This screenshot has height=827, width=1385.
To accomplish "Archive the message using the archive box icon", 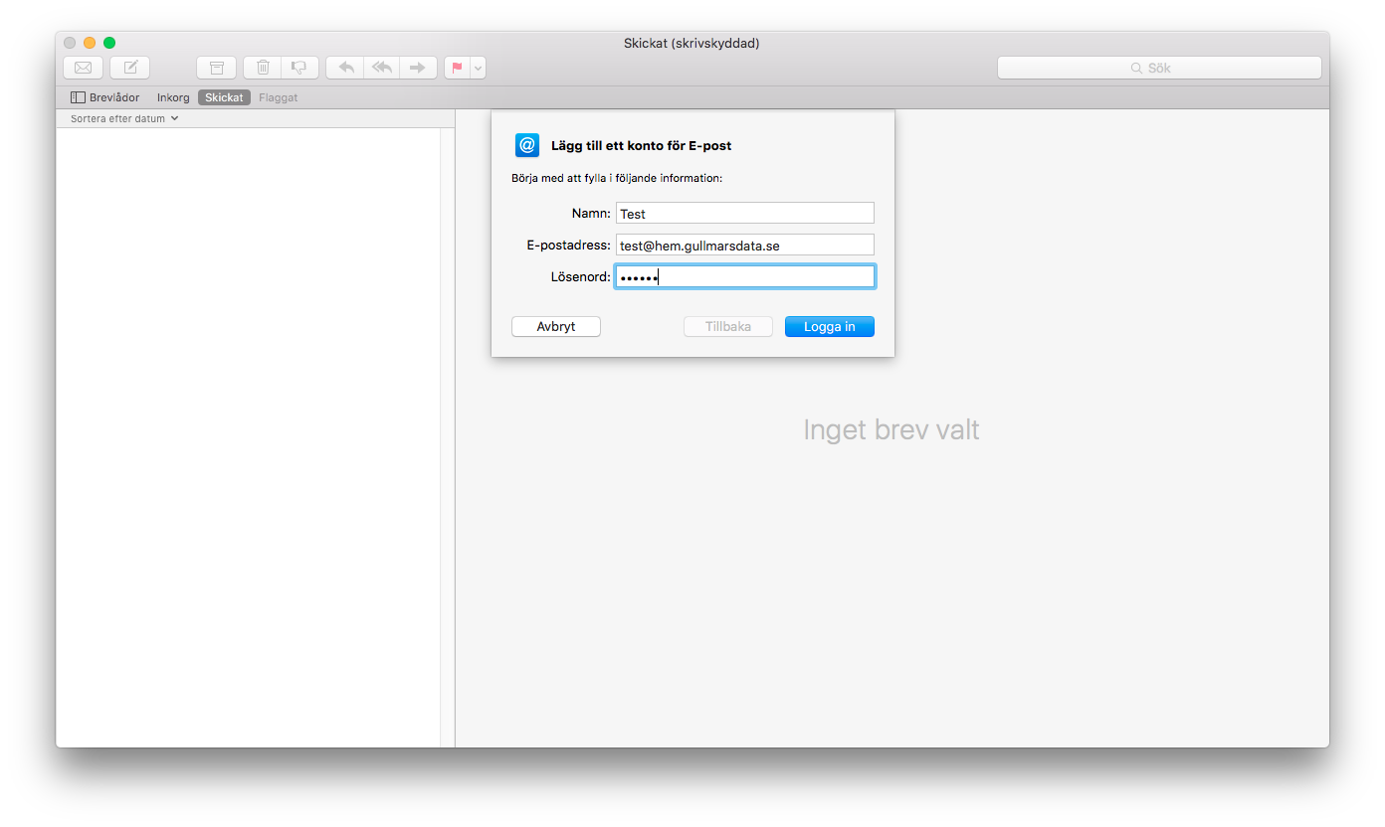I will click(x=217, y=68).
